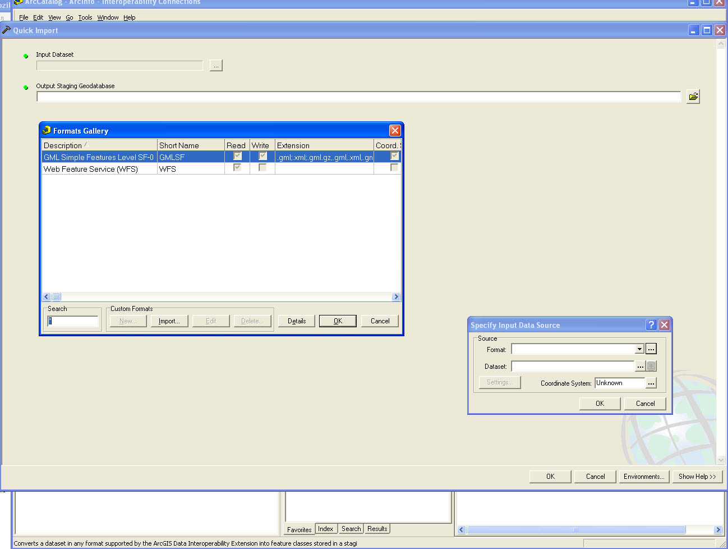Open formats gallery via Format ellipsis button

coord(651,349)
